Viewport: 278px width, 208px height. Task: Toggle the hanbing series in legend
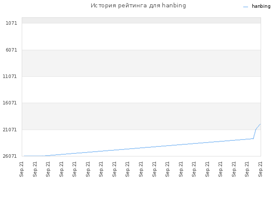coord(261,6)
